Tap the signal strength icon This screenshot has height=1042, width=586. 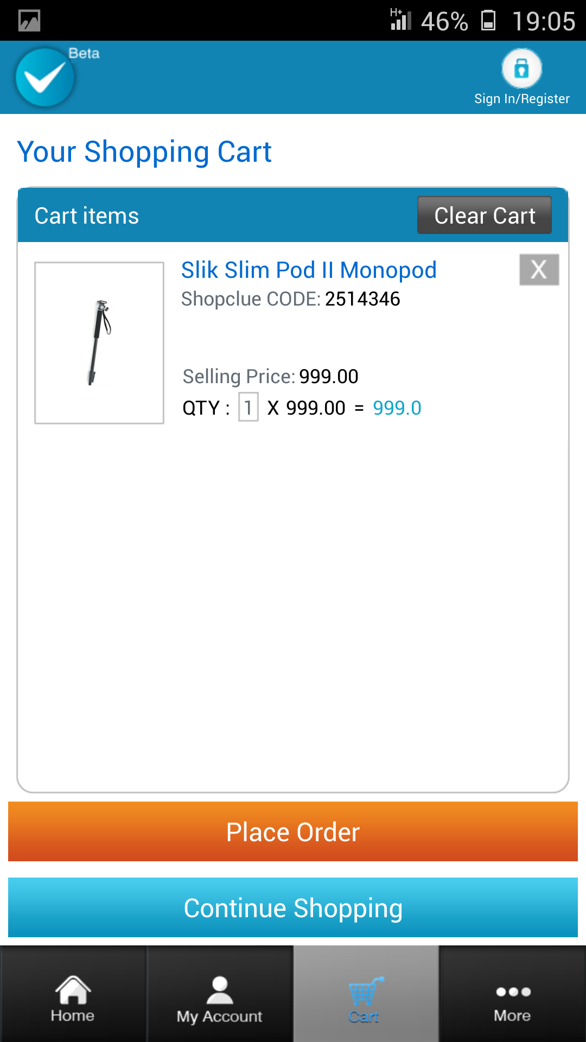401,20
